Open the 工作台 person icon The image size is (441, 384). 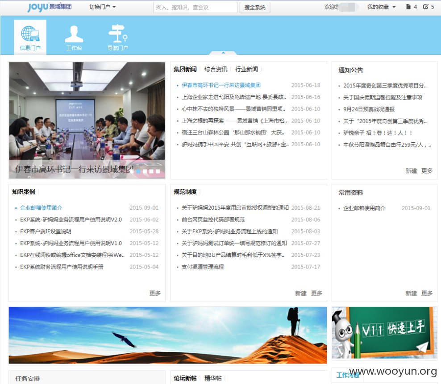pos(74,37)
